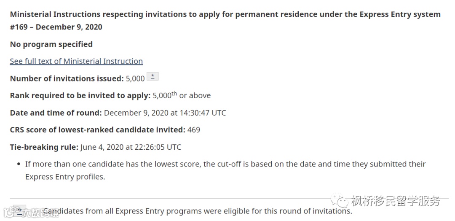Open 'See full text of Ministerial Instruction' link

76,61
